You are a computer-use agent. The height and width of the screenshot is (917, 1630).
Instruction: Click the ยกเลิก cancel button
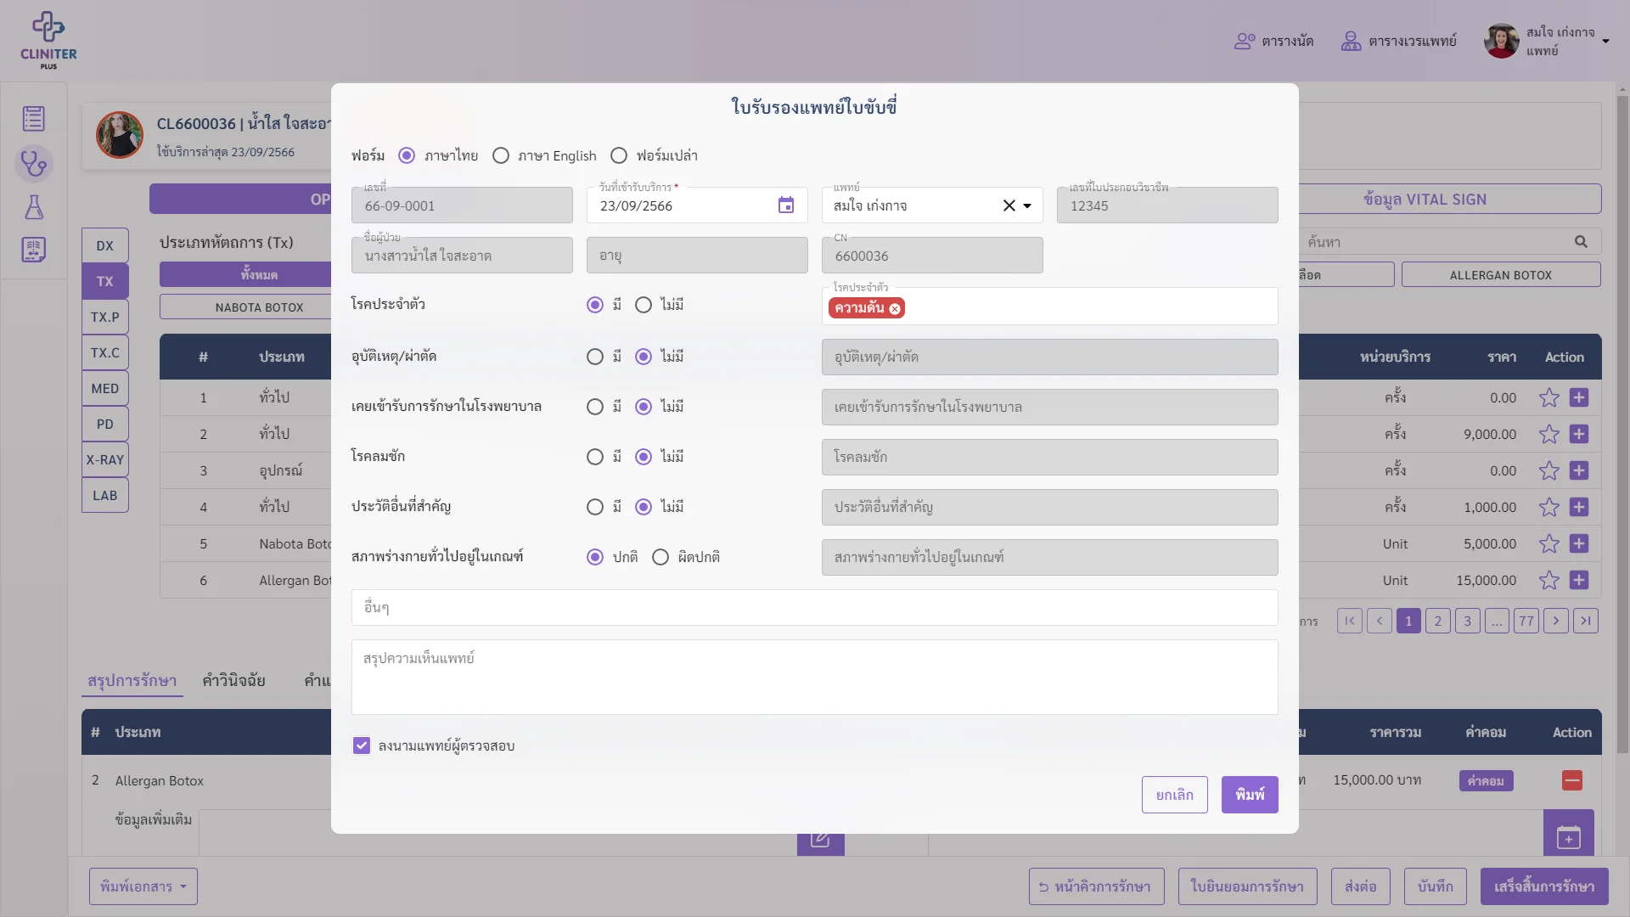[x=1175, y=795]
